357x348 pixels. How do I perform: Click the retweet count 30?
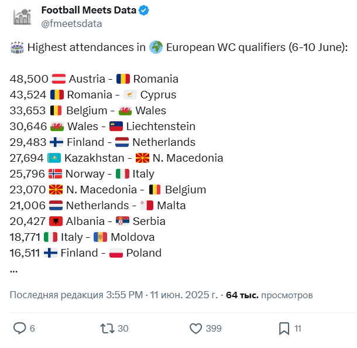(123, 329)
